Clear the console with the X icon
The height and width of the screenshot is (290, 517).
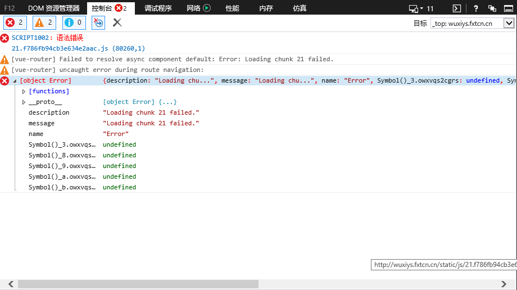pos(117,22)
